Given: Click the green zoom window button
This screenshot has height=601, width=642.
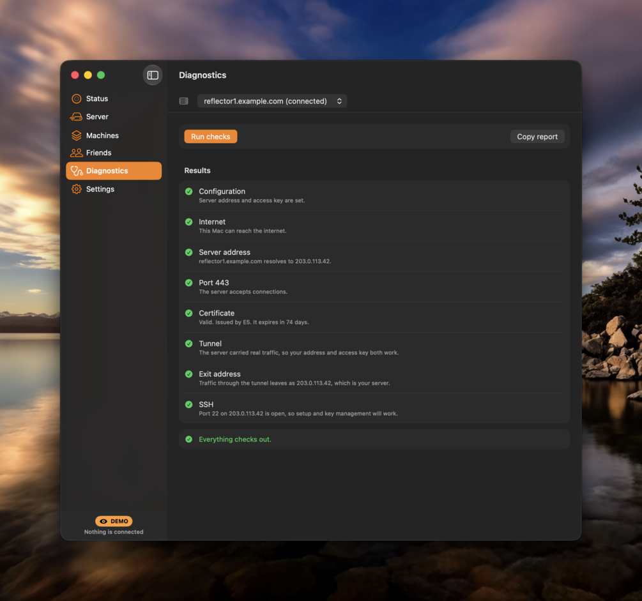Looking at the screenshot, I should click(x=101, y=75).
